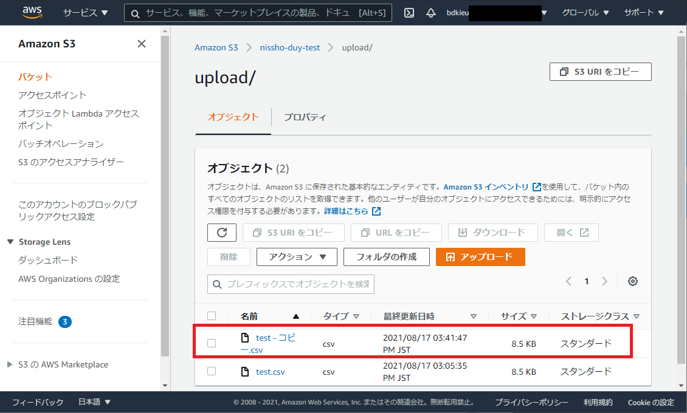Open the グローバル region dropdown
This screenshot has width=687, height=413.
point(585,13)
